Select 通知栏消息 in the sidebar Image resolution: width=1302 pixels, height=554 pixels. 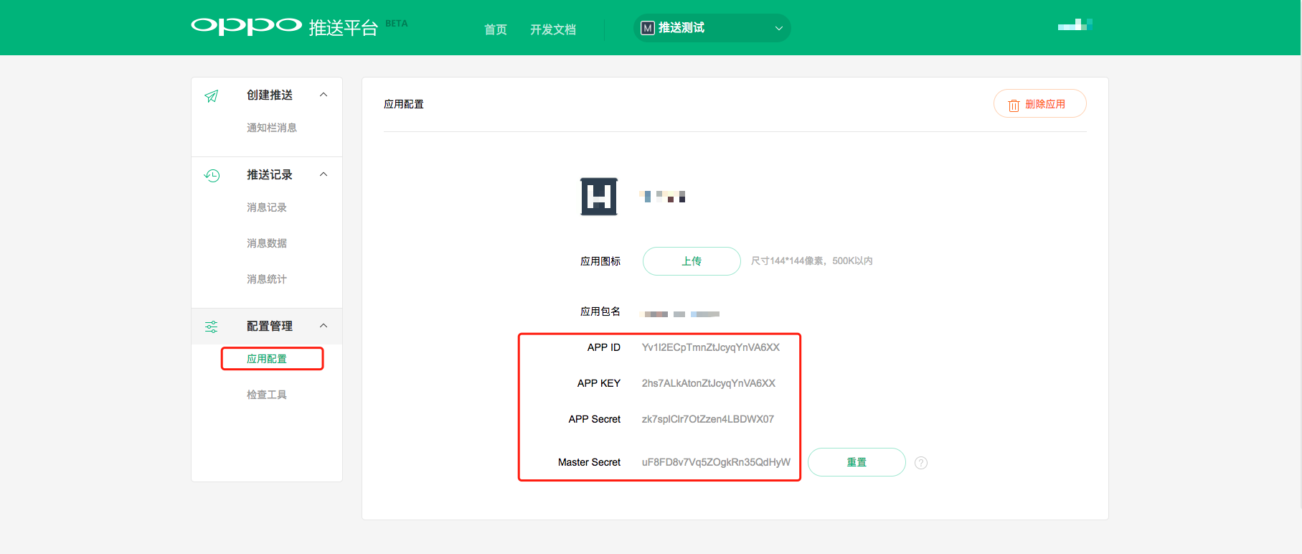(x=271, y=128)
